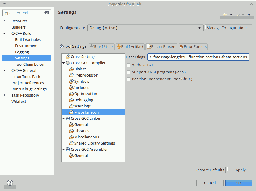Select Tool Chain Editor in the sidebar
This screenshot has width=256, height=191.
click(x=30, y=64)
